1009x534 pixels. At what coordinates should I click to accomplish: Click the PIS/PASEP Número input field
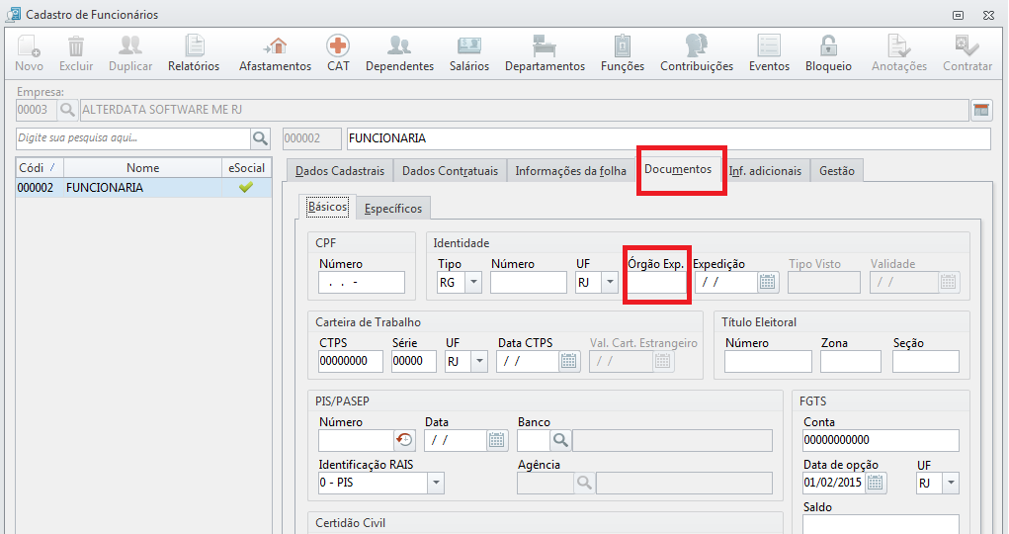pyautogui.click(x=357, y=441)
